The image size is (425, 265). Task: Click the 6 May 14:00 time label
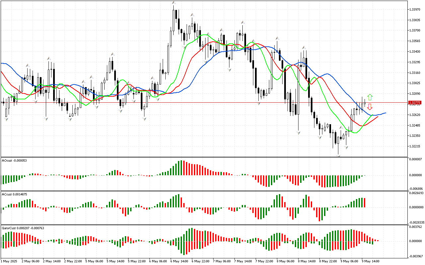(179, 261)
